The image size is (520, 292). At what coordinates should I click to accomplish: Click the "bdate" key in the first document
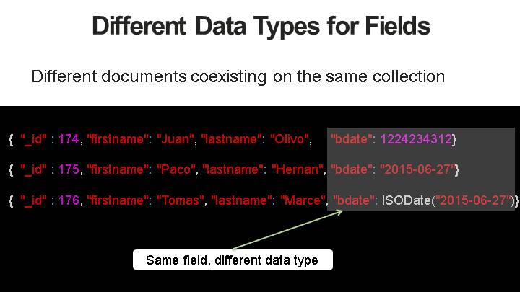pos(351,138)
